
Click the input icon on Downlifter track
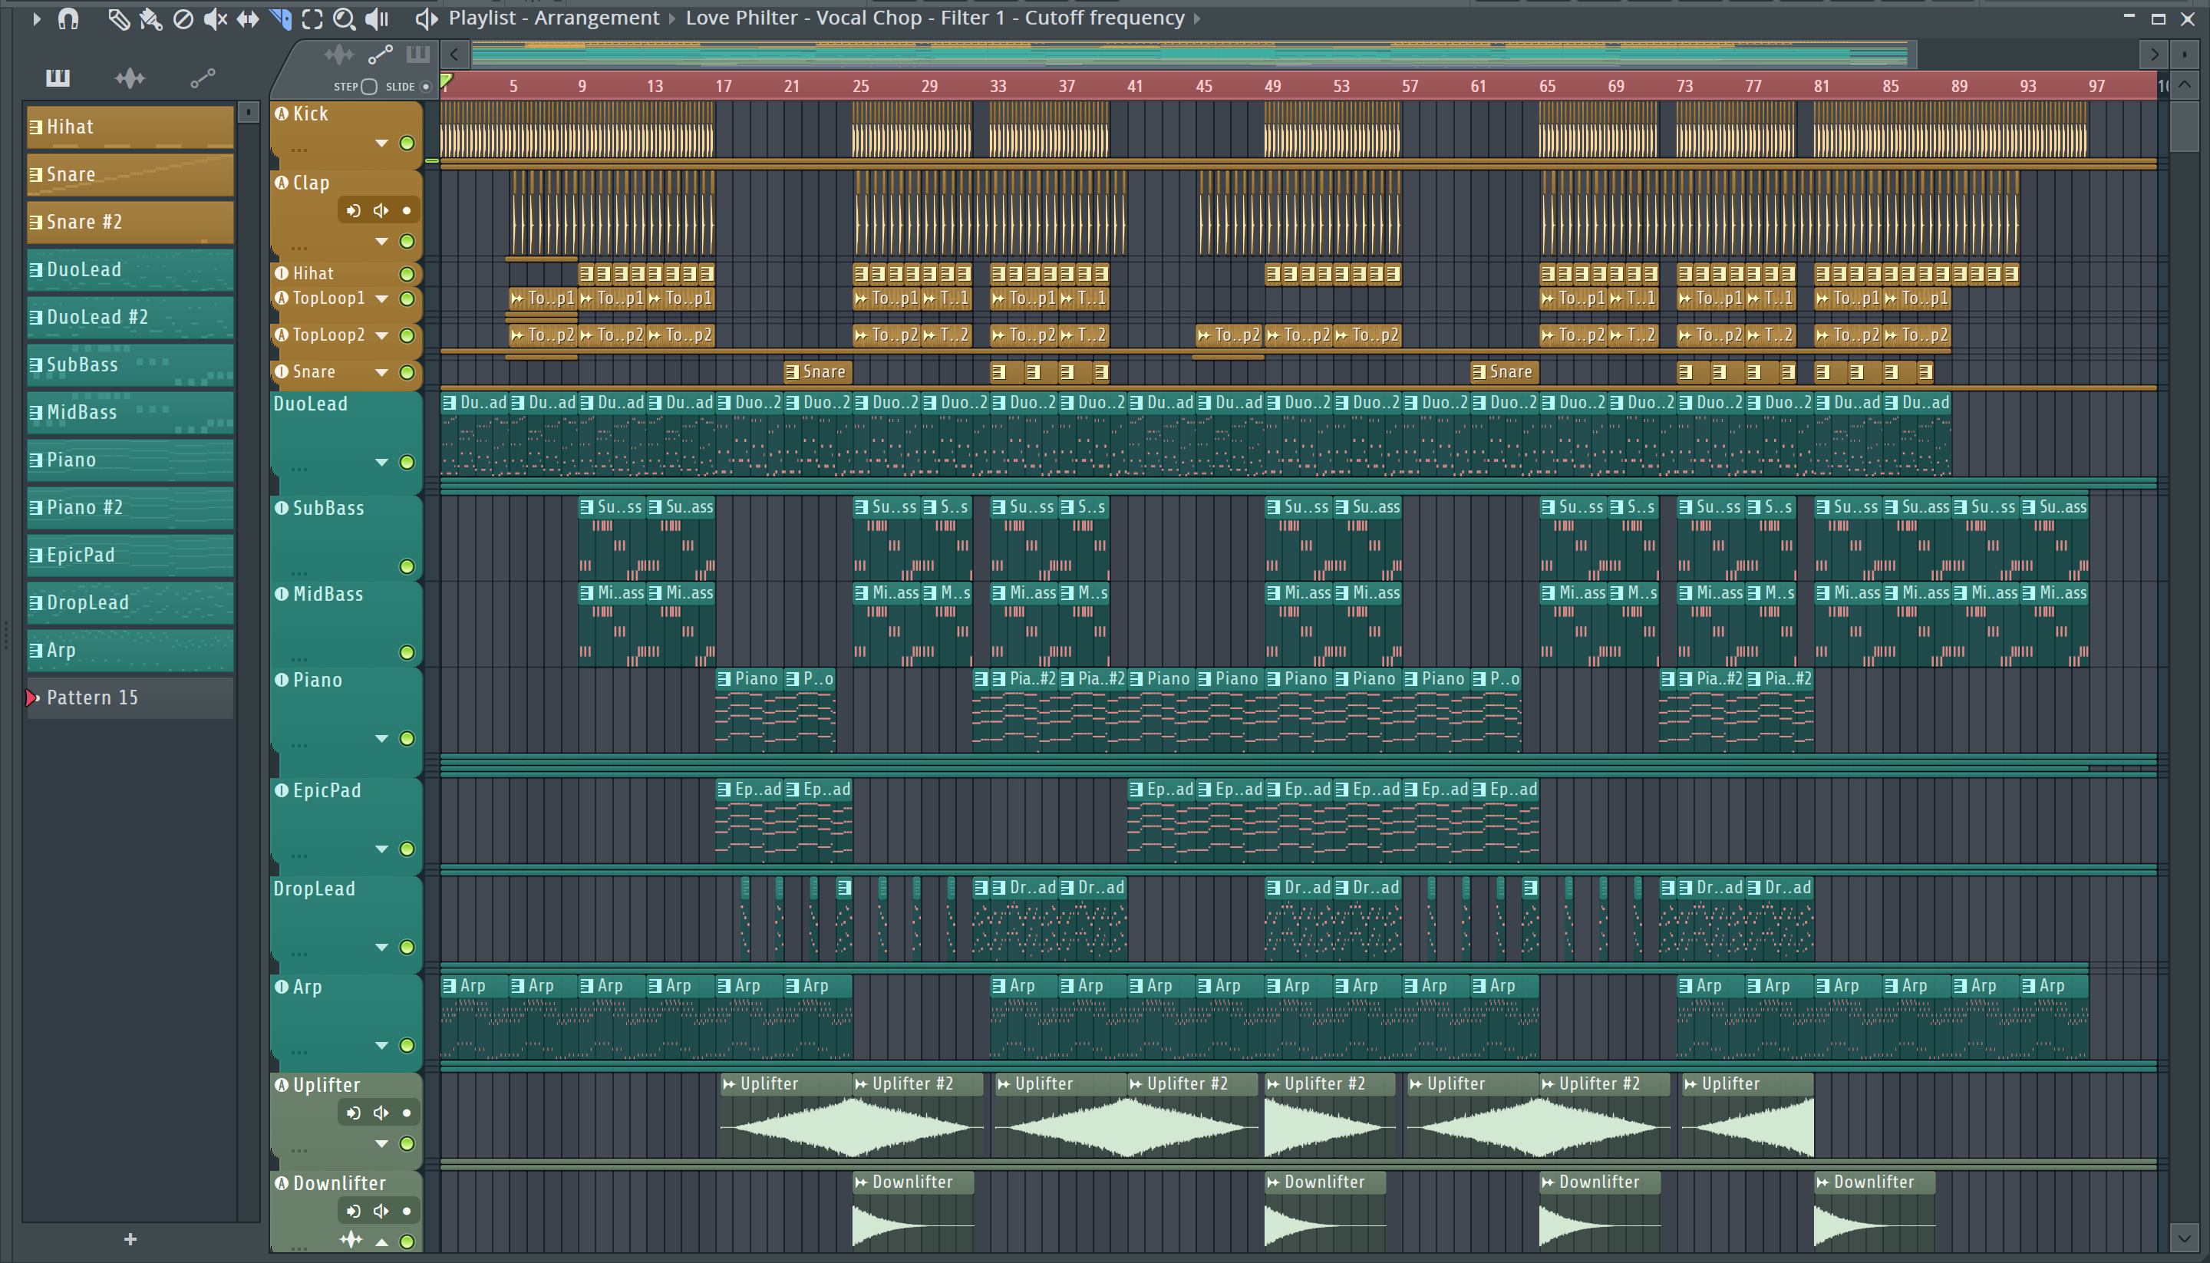pyautogui.click(x=353, y=1211)
